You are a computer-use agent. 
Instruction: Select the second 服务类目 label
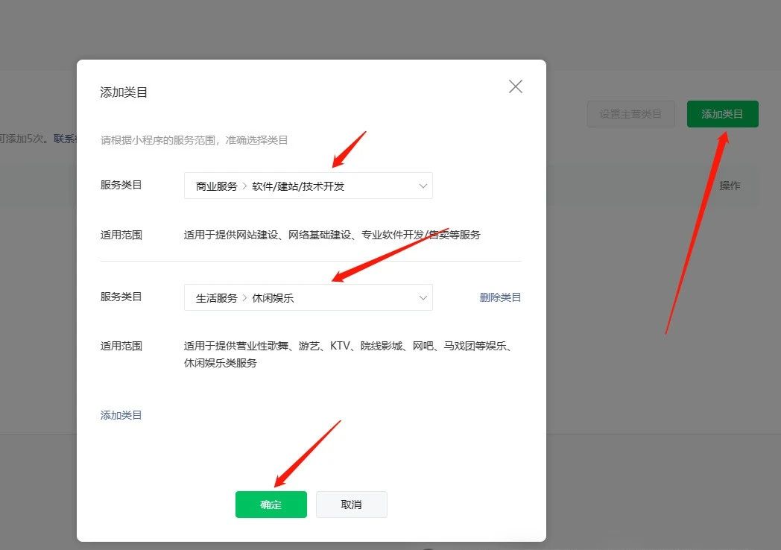coord(121,297)
